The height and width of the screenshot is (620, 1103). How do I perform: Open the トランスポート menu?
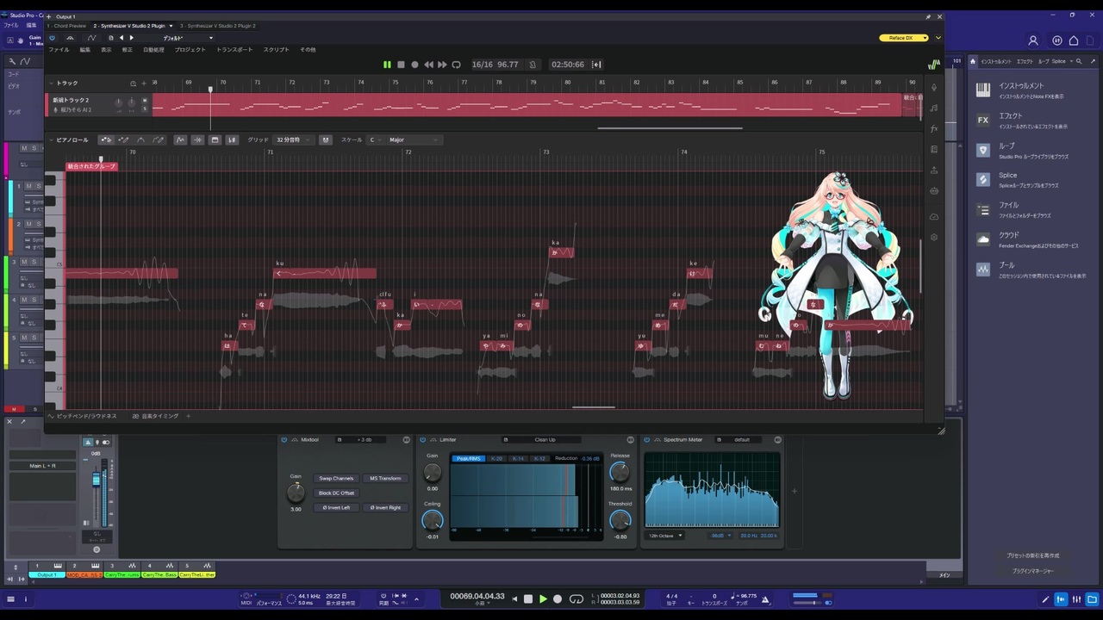click(x=234, y=50)
